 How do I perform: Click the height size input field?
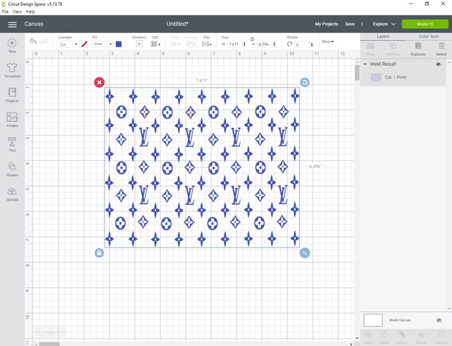(264, 44)
